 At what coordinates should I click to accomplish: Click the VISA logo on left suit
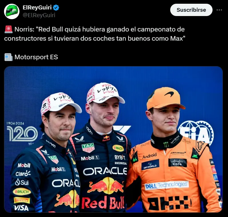click(x=21, y=208)
